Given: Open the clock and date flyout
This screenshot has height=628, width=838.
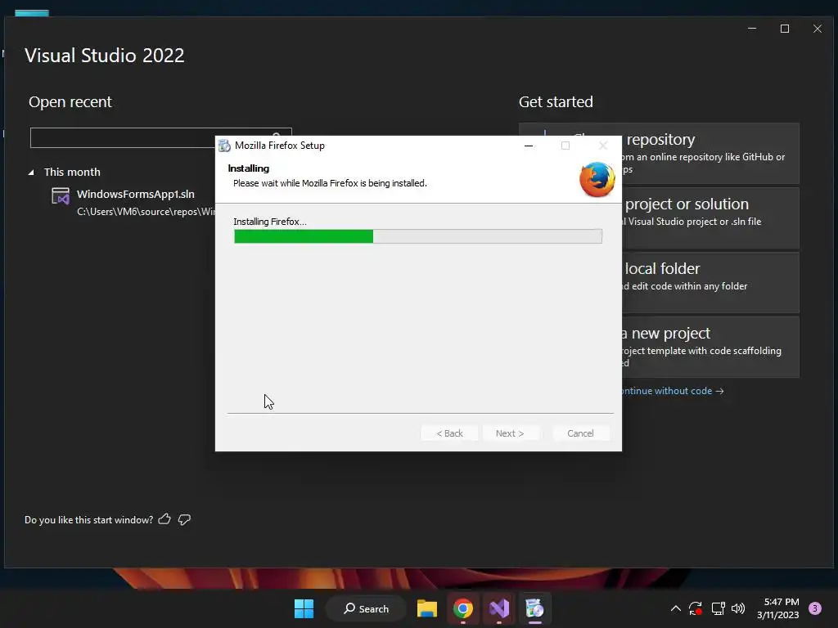Looking at the screenshot, I should point(777,608).
